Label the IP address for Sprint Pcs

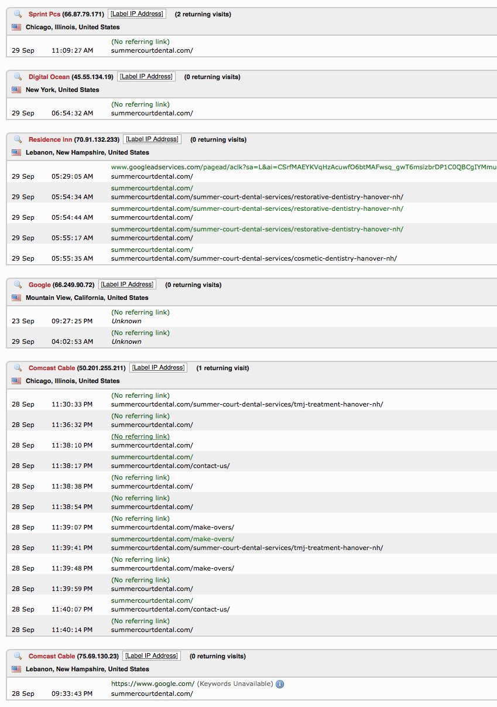coord(137,13)
